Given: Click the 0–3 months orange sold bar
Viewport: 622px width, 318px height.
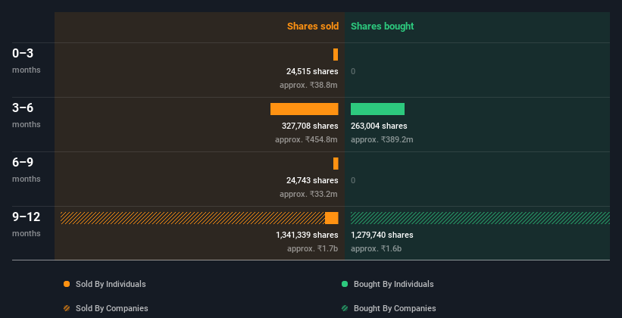Looking at the screenshot, I should pyautogui.click(x=336, y=55).
